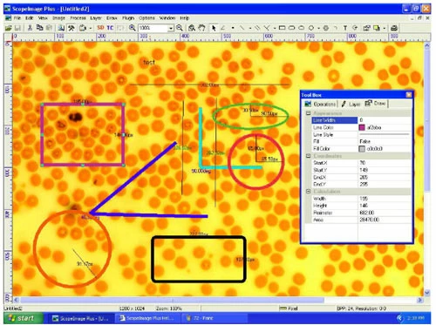Select the rectangle drawing tool
The image size is (436, 325).
click(282, 28)
